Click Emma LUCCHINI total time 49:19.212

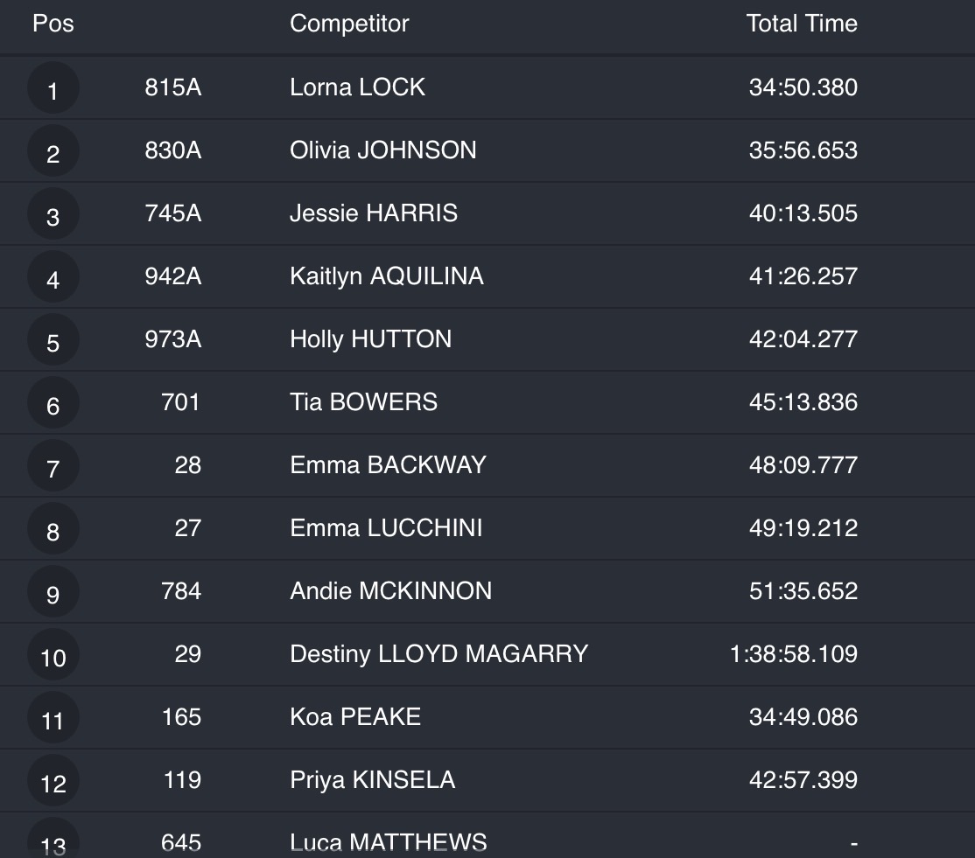[803, 528]
